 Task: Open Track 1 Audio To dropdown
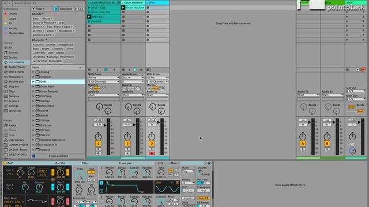pos(104,95)
